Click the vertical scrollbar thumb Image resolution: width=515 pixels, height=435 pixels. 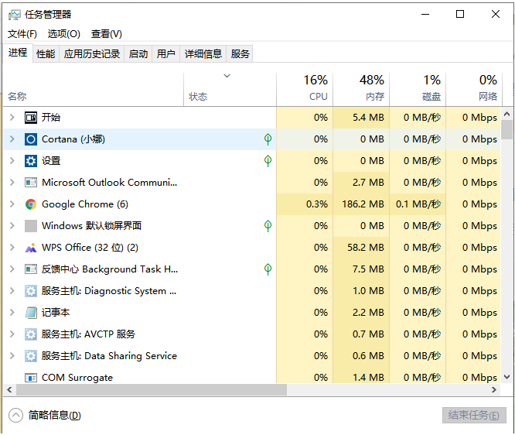click(x=506, y=128)
